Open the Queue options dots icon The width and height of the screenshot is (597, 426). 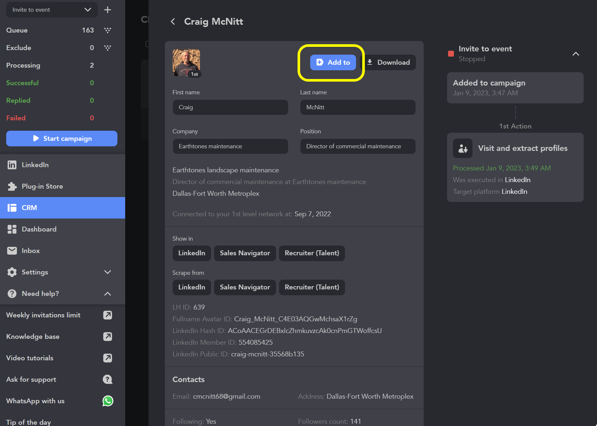tap(108, 30)
